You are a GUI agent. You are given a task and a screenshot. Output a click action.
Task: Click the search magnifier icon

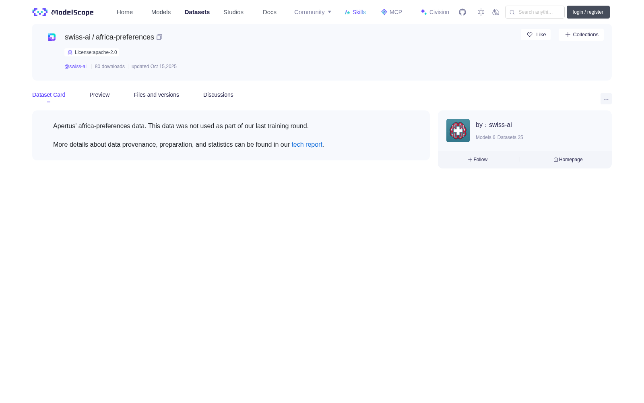pyautogui.click(x=512, y=12)
